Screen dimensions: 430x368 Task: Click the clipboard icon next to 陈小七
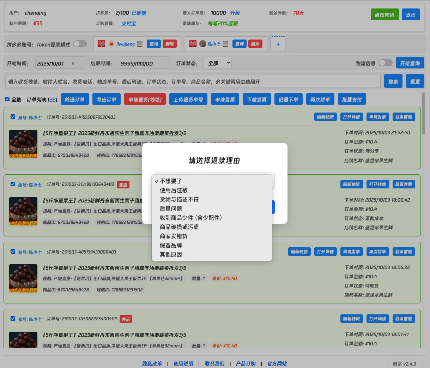point(225,44)
